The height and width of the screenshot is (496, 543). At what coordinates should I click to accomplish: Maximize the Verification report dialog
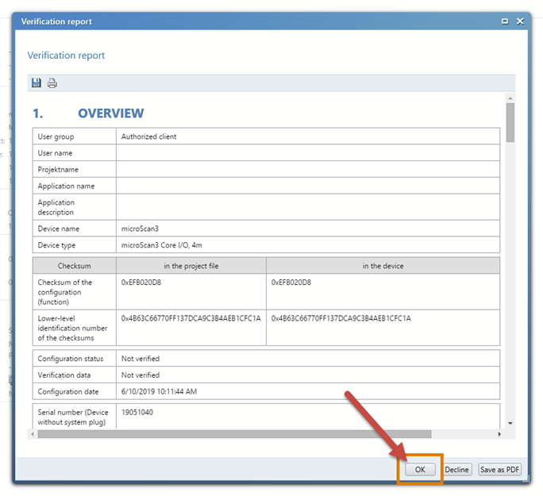[x=505, y=21]
